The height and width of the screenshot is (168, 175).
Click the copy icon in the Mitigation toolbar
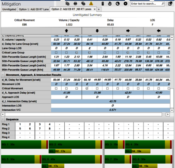(x=67, y=3)
